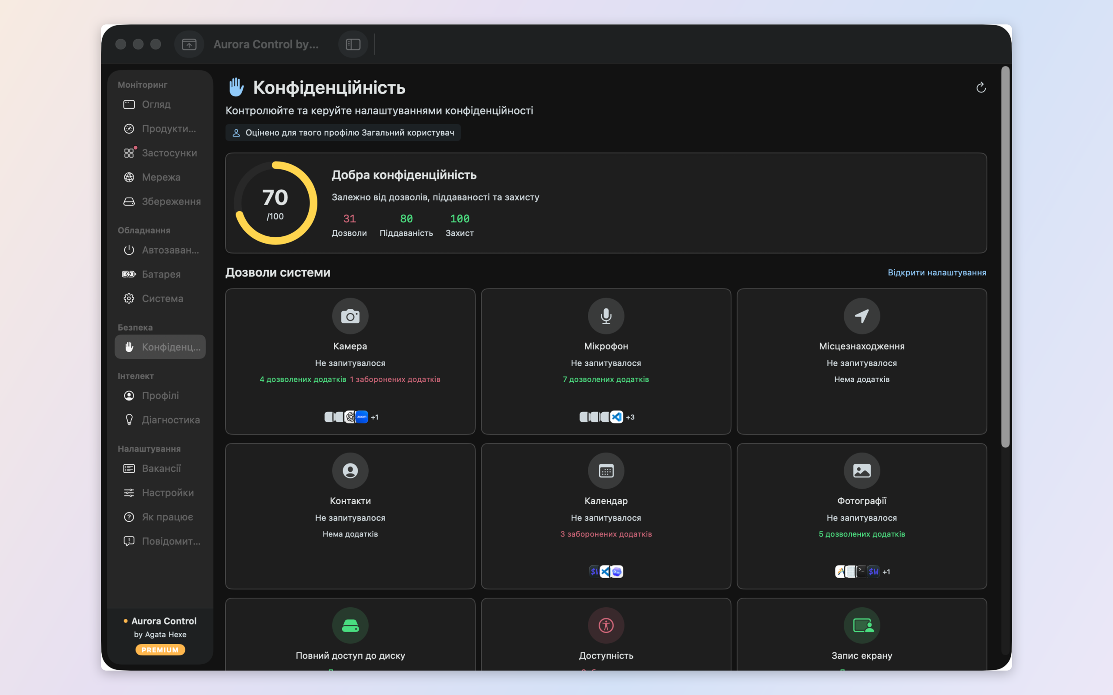
Task: Click the Батарея battery icon
Action: tap(129, 275)
